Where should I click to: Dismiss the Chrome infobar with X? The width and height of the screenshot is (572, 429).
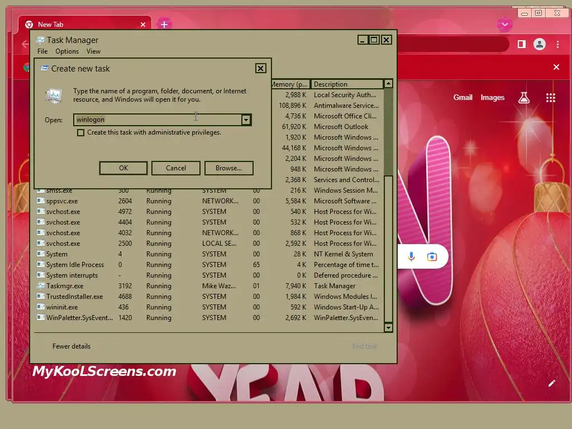tap(556, 67)
